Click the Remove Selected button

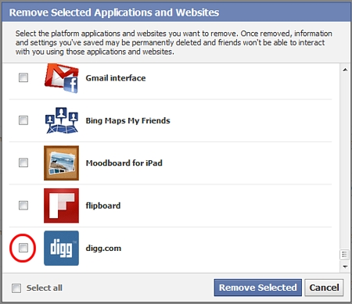258,288
